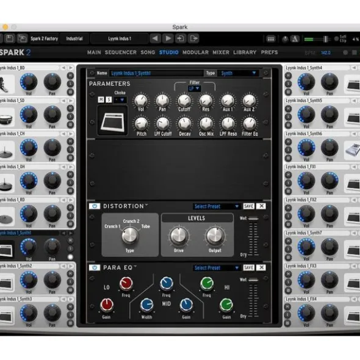Solo the Lyynk Indus 1_Synth5 track
Image resolution: width=360 pixels, height=360 pixels.
pos(288,116)
